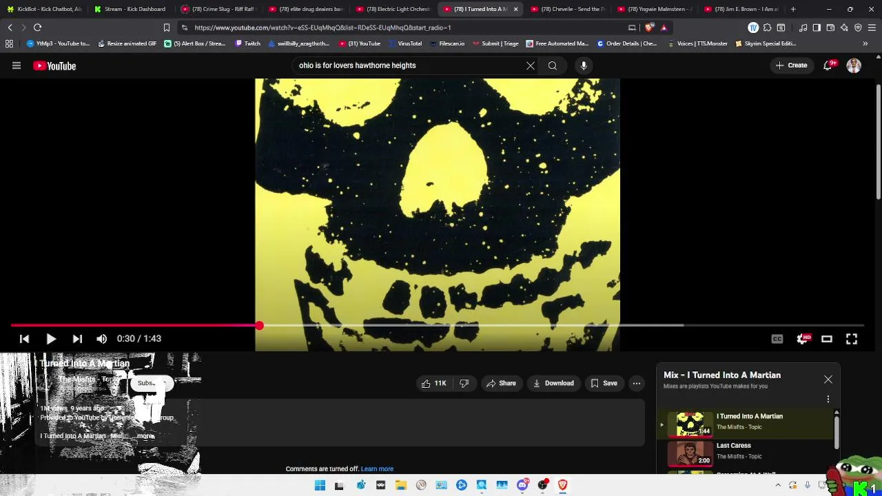Viewport: 882px width, 496px height.
Task: Open Leo AI sparkle icon
Action: 844,28
